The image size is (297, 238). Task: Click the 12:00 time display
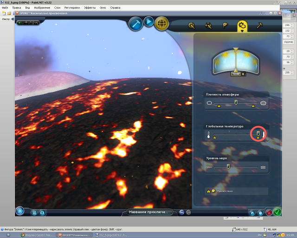236,74
